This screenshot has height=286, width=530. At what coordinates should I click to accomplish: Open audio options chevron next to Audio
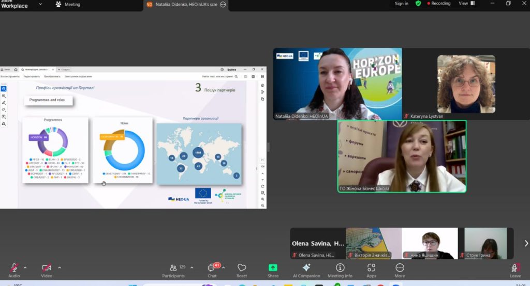pos(25,268)
